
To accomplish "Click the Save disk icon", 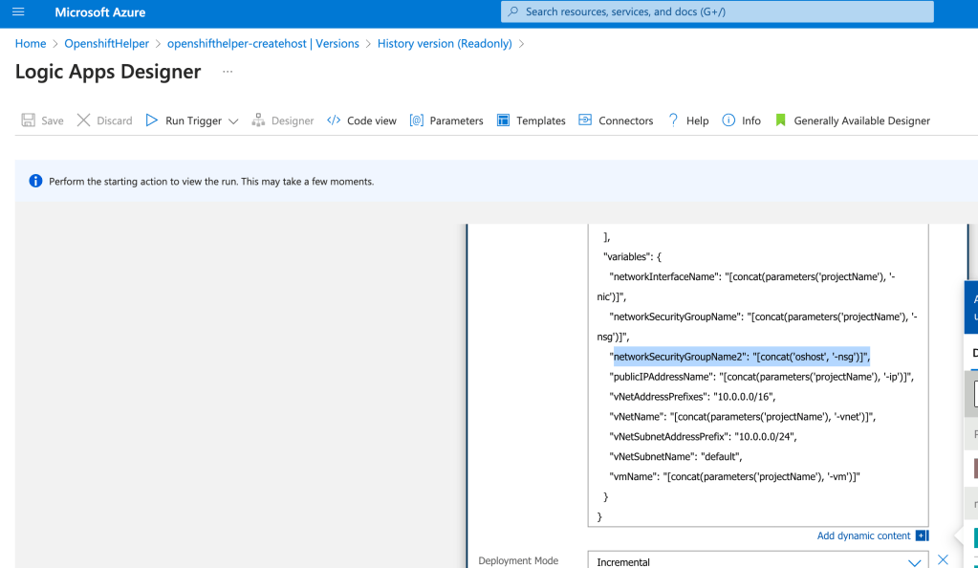I will pos(28,120).
